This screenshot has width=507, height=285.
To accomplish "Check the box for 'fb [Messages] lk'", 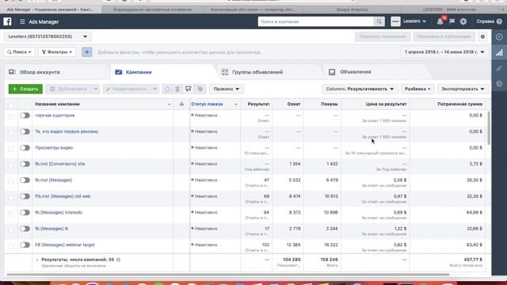I will tap(10, 230).
